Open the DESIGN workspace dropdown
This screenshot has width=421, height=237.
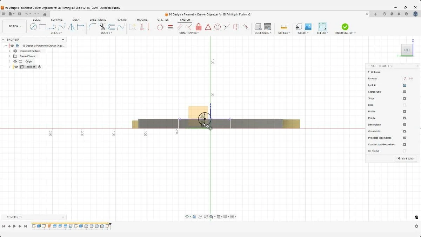(x=14, y=26)
